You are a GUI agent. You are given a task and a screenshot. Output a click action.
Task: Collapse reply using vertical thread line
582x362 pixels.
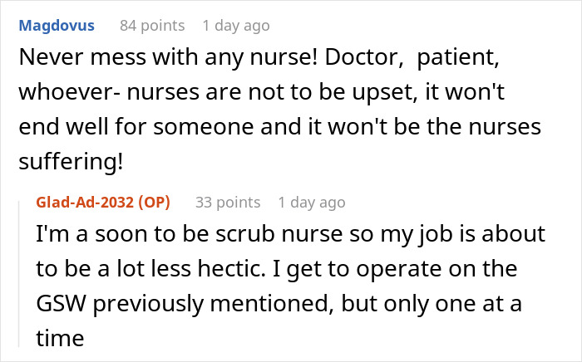(x=21, y=274)
